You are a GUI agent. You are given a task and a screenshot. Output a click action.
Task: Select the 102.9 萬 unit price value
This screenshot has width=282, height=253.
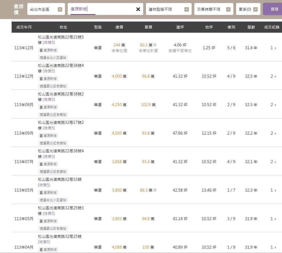pos(148,105)
